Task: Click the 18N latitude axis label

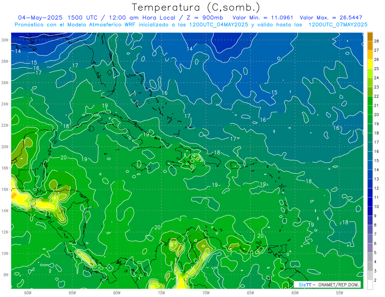Action: tap(5, 168)
